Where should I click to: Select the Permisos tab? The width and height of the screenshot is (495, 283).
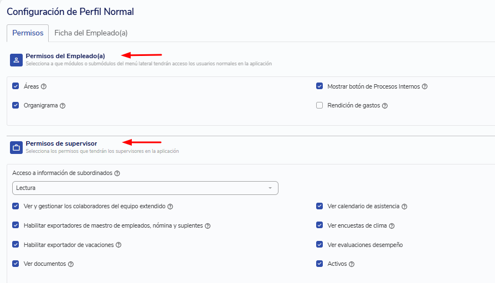point(28,33)
